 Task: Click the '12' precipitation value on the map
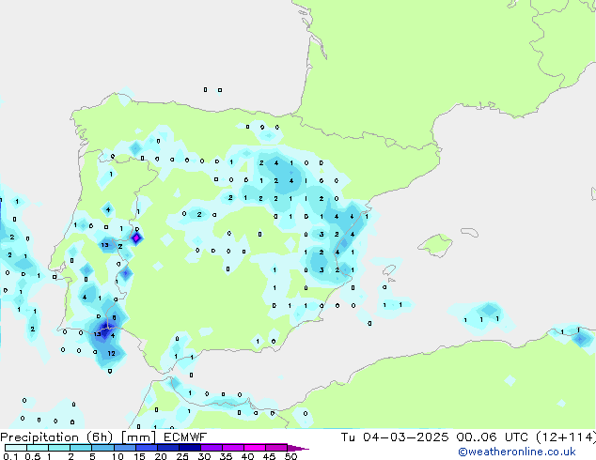tap(111, 353)
